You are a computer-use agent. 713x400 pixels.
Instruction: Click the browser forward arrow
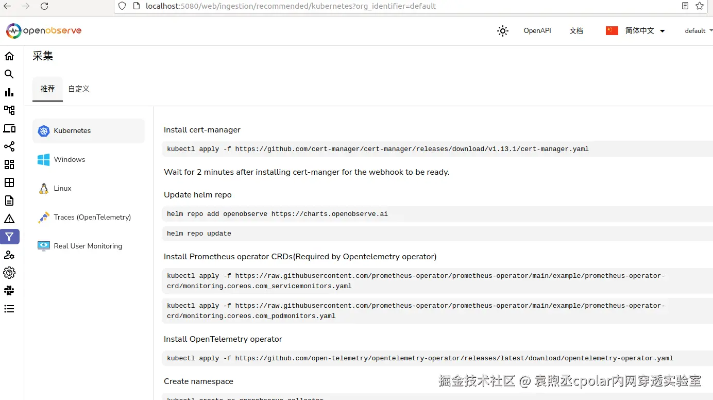coord(26,6)
